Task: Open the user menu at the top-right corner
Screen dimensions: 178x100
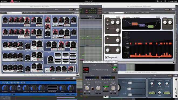Action: pos(172,1)
